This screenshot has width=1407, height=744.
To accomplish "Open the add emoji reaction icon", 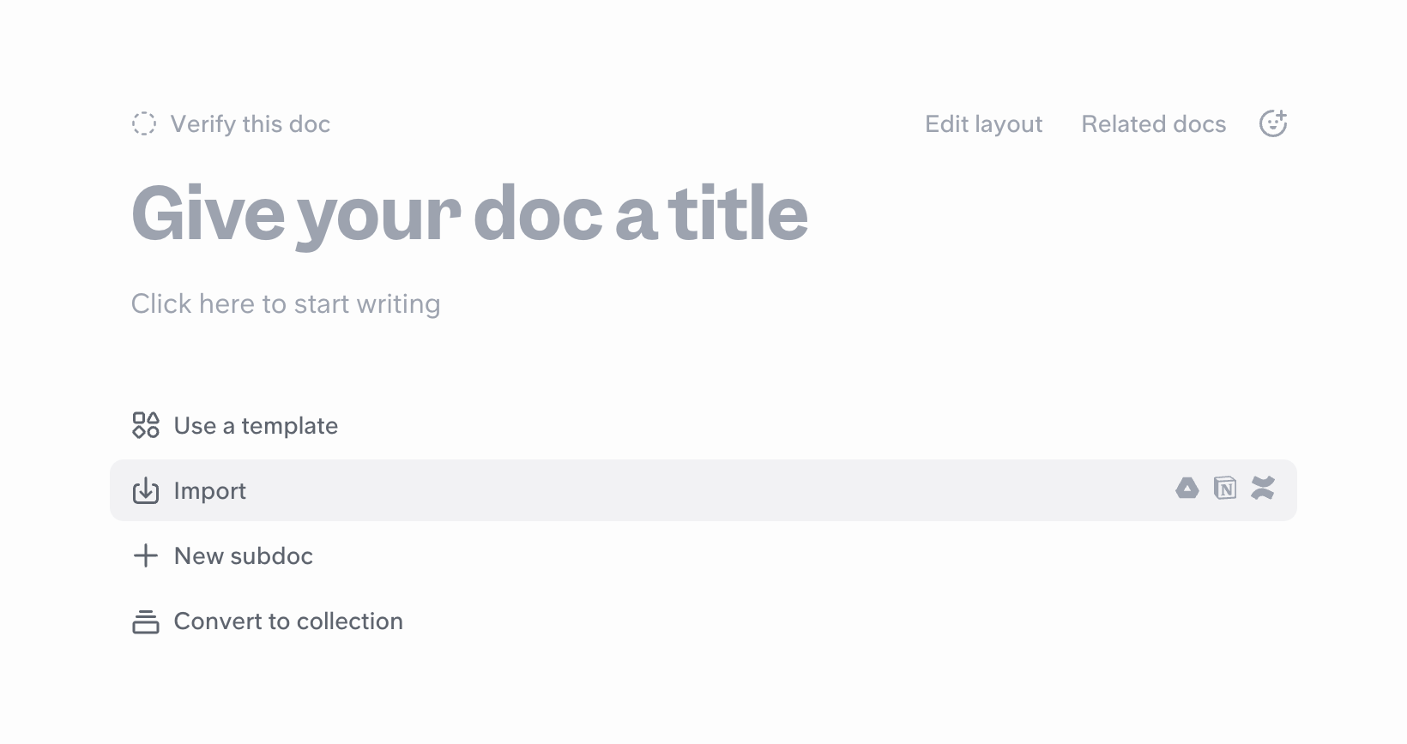I will coord(1273,123).
